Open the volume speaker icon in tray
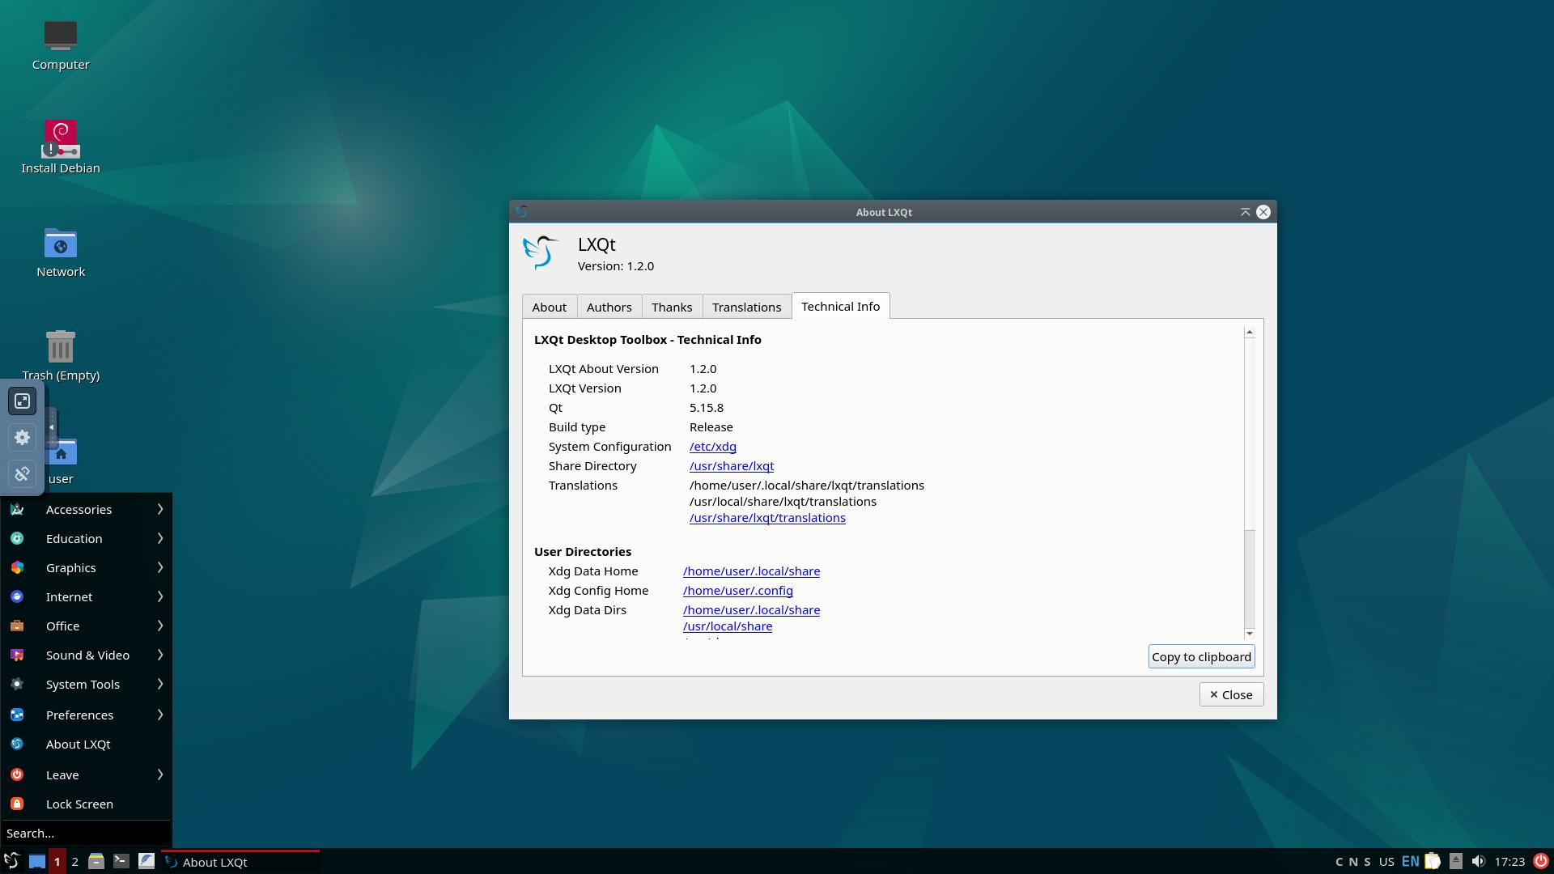The height and width of the screenshot is (874, 1554). pos(1478,862)
